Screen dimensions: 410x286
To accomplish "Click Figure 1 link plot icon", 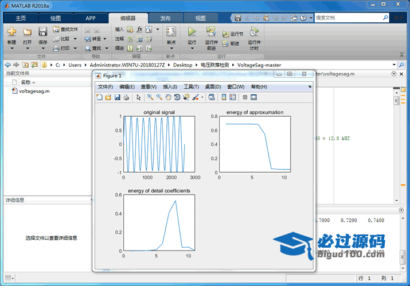I will point(212,97).
